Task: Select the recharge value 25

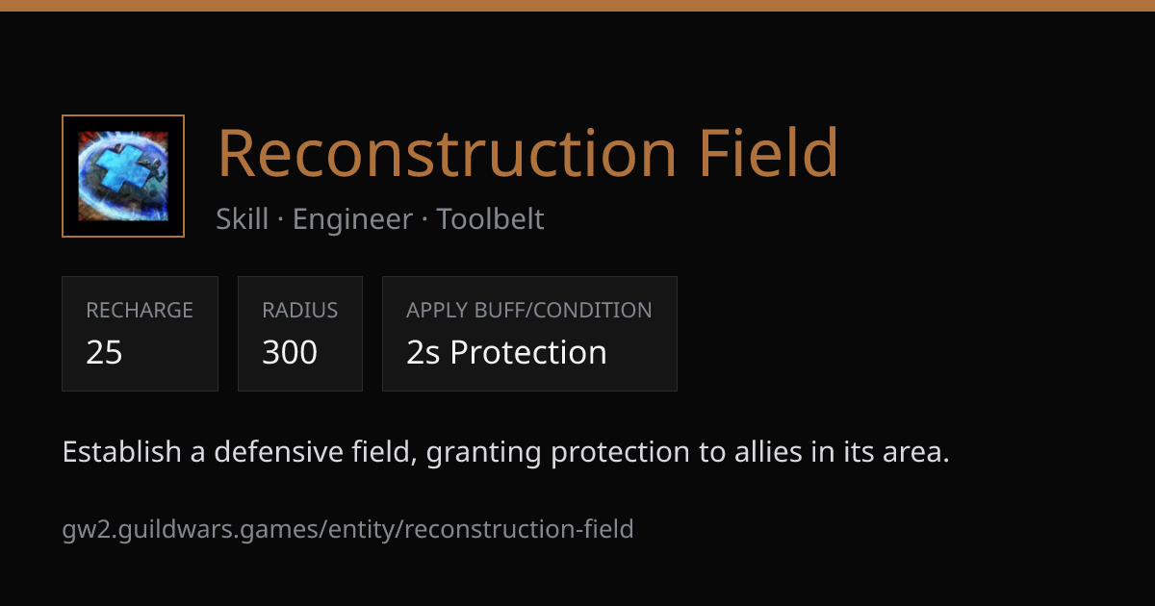Action: 105,352
